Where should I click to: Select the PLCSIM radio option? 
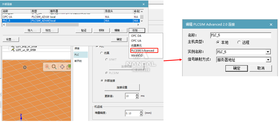[x=107, y=73]
